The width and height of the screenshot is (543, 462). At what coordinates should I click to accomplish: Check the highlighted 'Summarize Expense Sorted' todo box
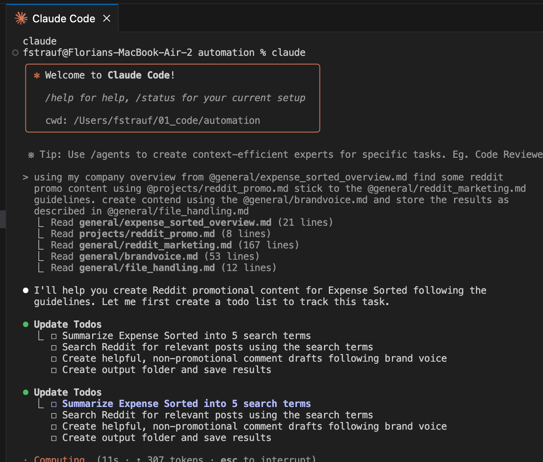pyautogui.click(x=54, y=404)
